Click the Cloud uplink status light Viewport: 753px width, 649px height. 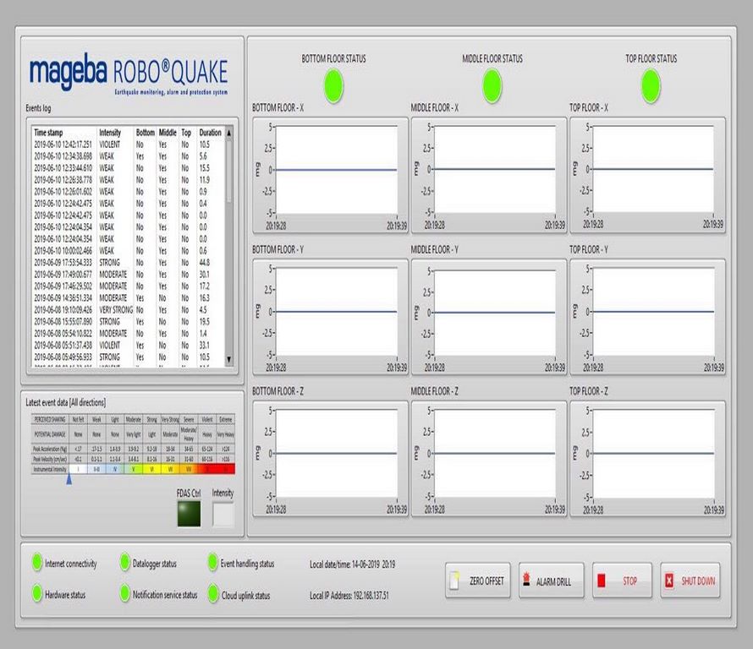(212, 594)
